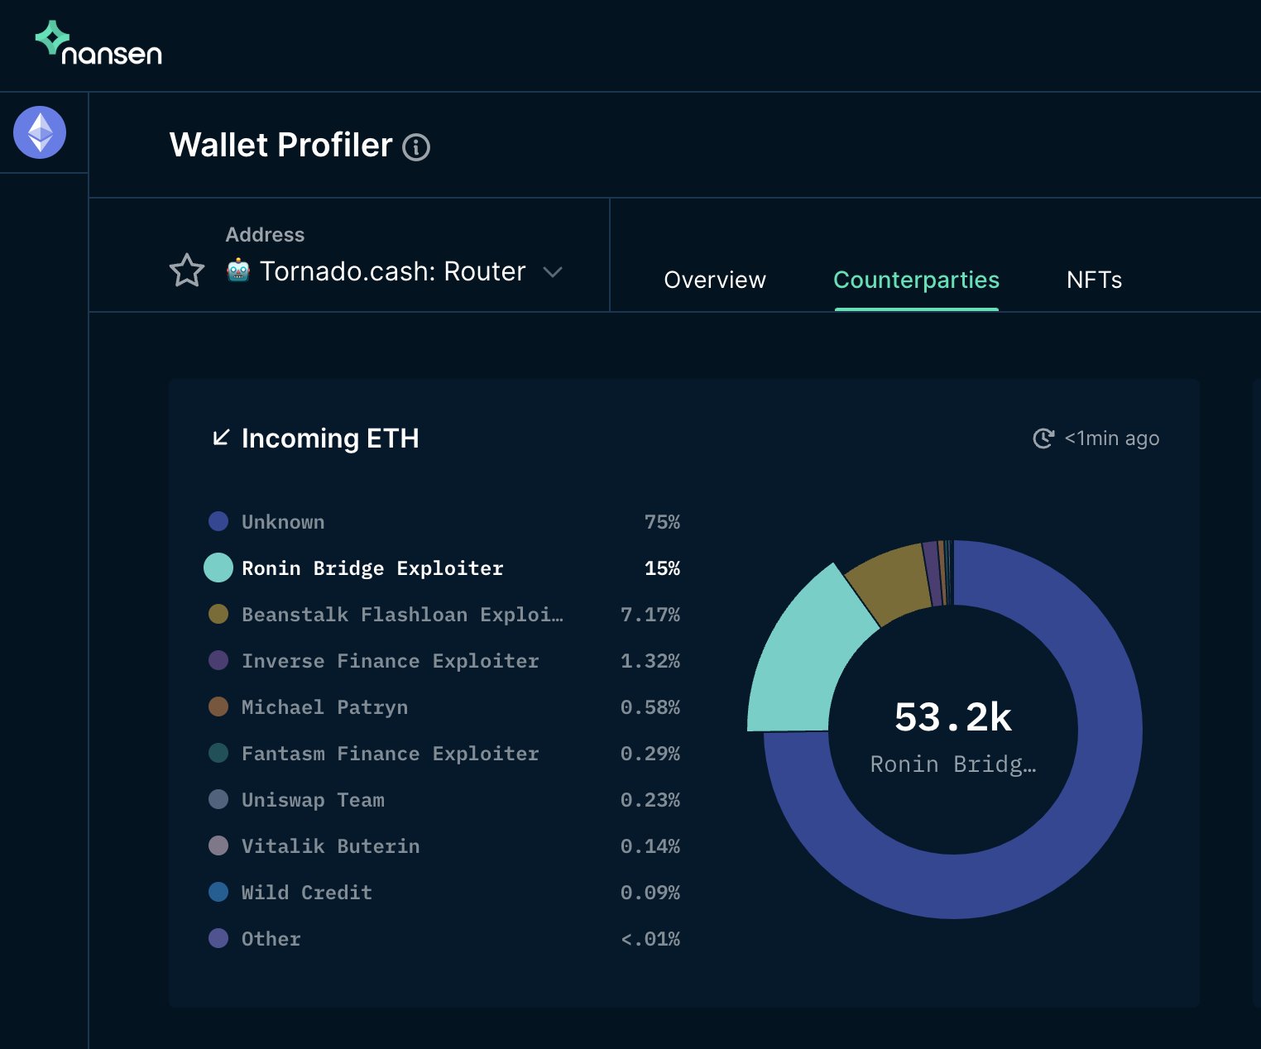This screenshot has height=1049, width=1261.
Task: Click the Michael Patryn label
Action: point(324,707)
